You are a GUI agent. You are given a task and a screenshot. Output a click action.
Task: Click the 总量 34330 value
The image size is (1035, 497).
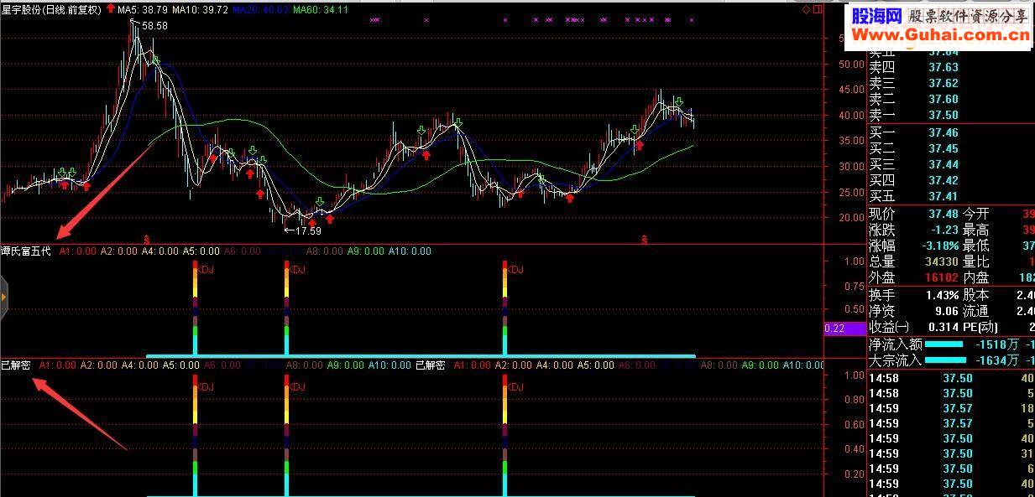pos(940,261)
